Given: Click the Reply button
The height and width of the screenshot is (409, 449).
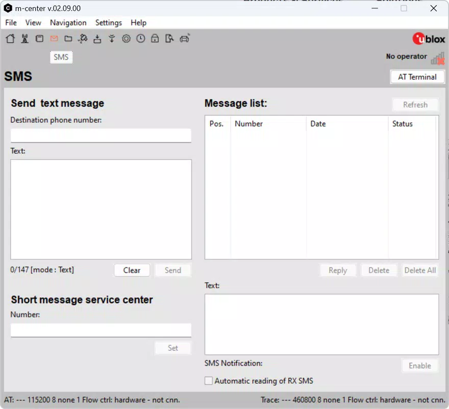Looking at the screenshot, I should point(338,270).
